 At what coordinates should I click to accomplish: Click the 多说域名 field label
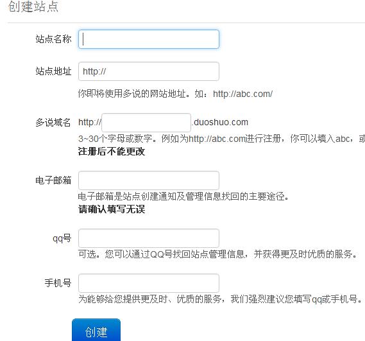[x=53, y=123]
